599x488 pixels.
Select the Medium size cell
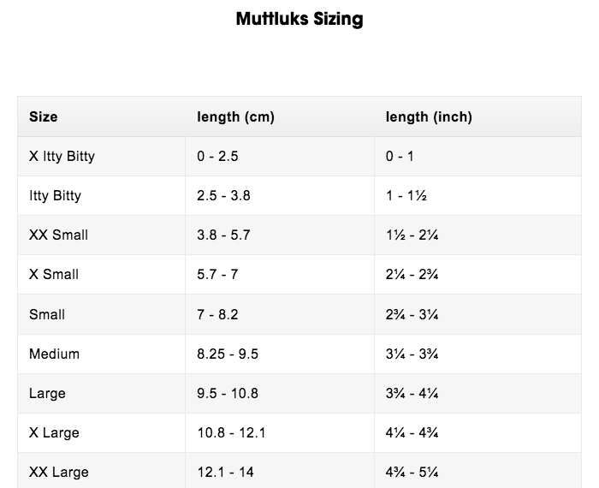click(54, 354)
